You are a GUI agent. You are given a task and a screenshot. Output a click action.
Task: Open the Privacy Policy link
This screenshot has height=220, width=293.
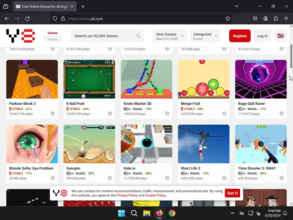click(127, 195)
